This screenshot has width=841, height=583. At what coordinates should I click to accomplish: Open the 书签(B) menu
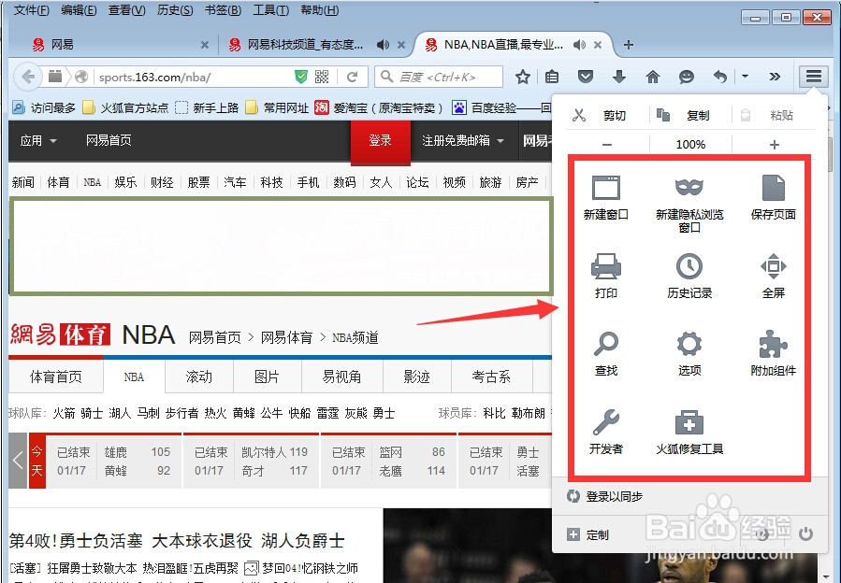pos(223,10)
